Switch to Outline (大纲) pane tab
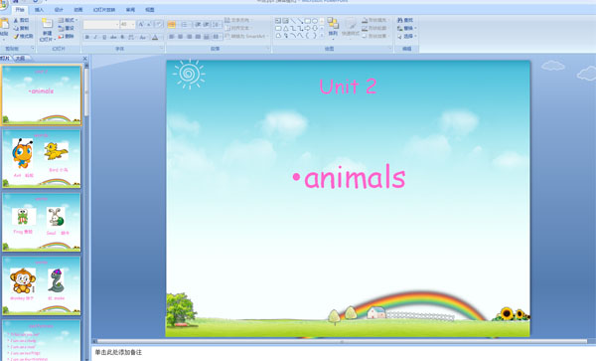The image size is (596, 361). [21, 59]
